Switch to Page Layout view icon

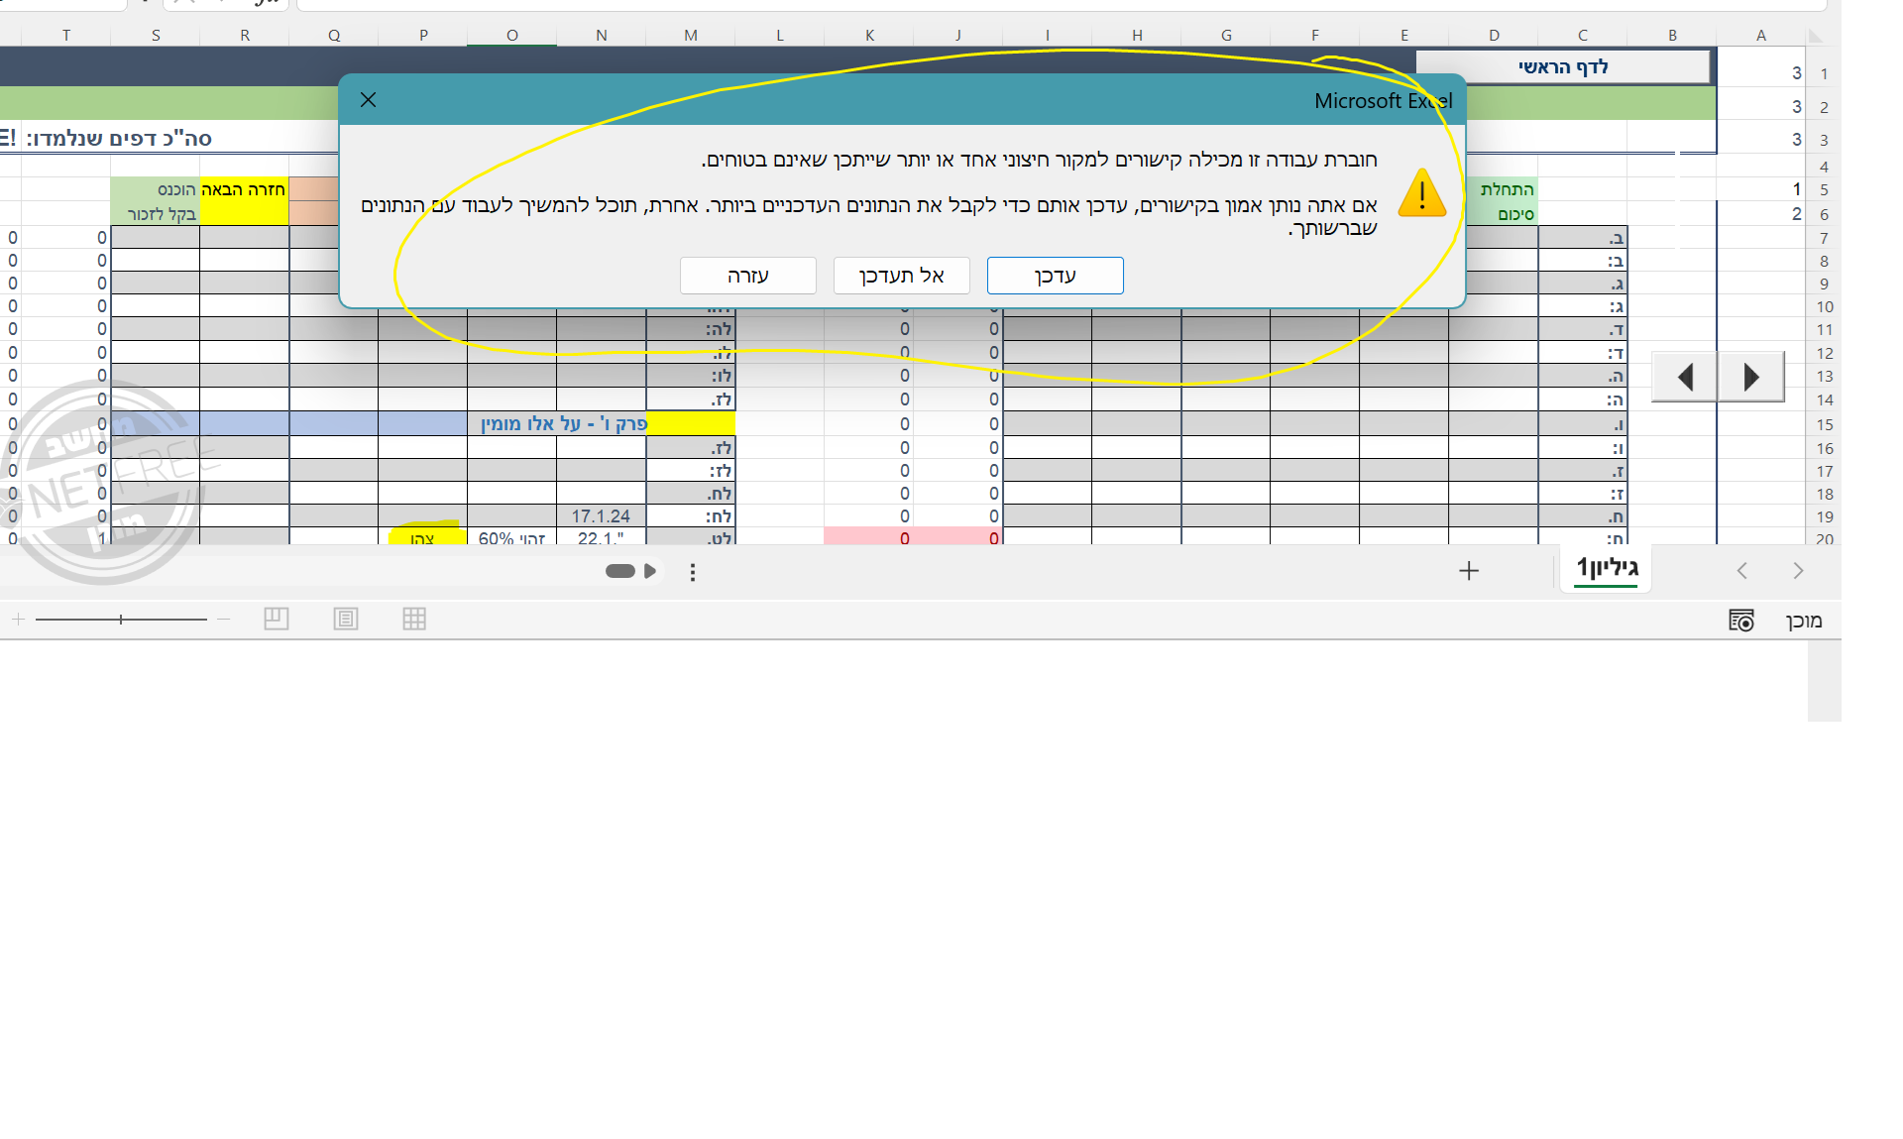click(x=346, y=620)
